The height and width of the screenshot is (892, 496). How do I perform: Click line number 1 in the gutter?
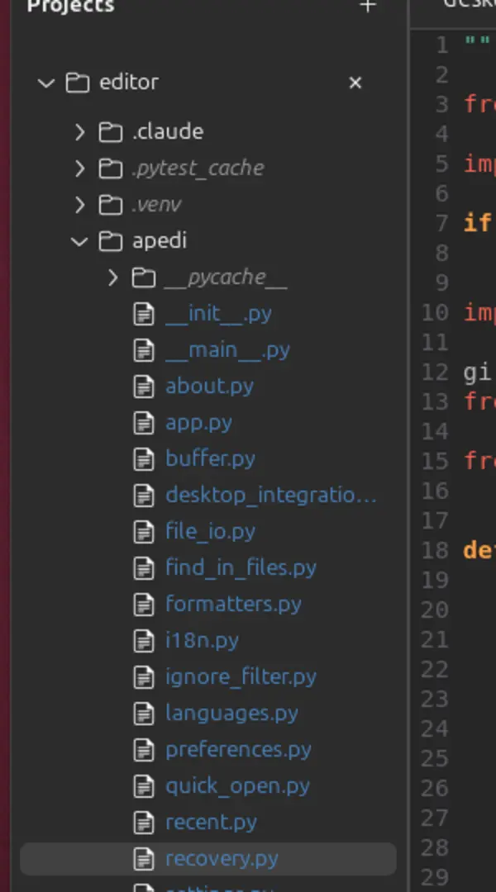click(441, 45)
